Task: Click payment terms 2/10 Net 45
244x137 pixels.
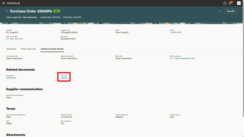Action: tap(66, 117)
